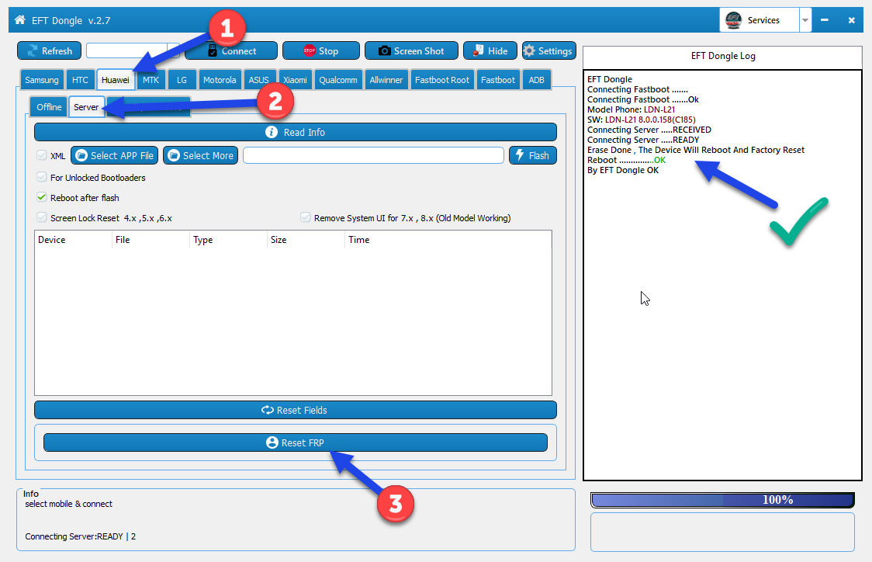Screen dimensions: 872x562
Task: Click the empty box below progress bar
Action: click(x=722, y=532)
